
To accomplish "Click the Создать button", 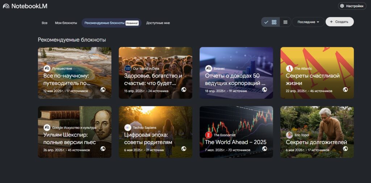I will [339, 22].
